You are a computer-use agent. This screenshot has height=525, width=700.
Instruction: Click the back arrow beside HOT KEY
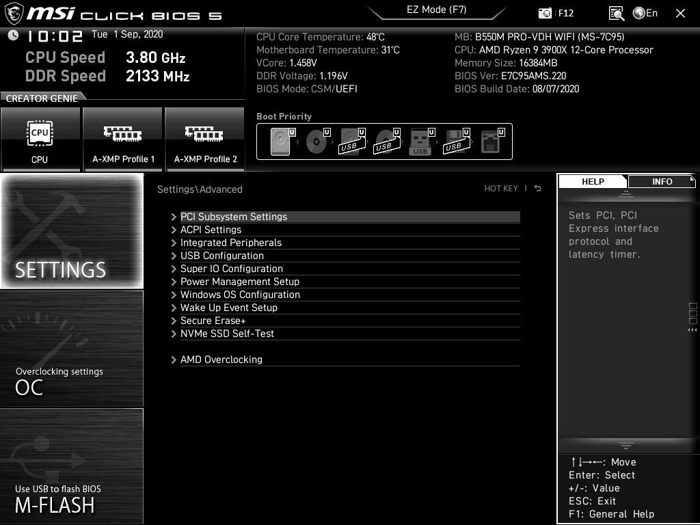537,189
